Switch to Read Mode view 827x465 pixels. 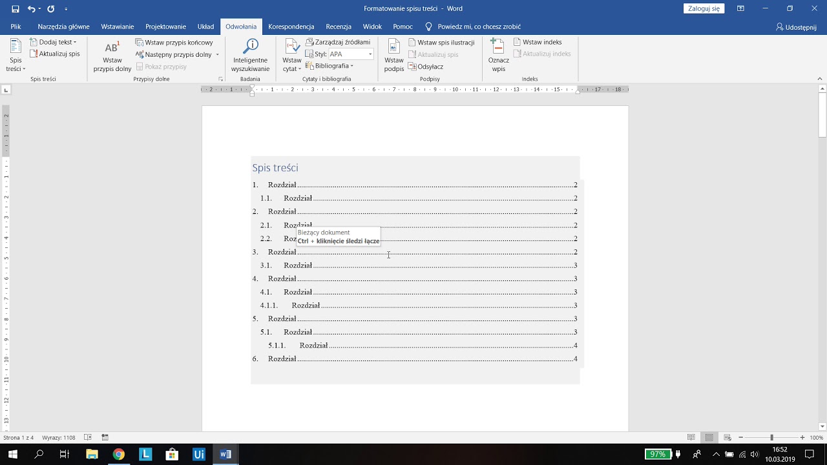click(691, 438)
